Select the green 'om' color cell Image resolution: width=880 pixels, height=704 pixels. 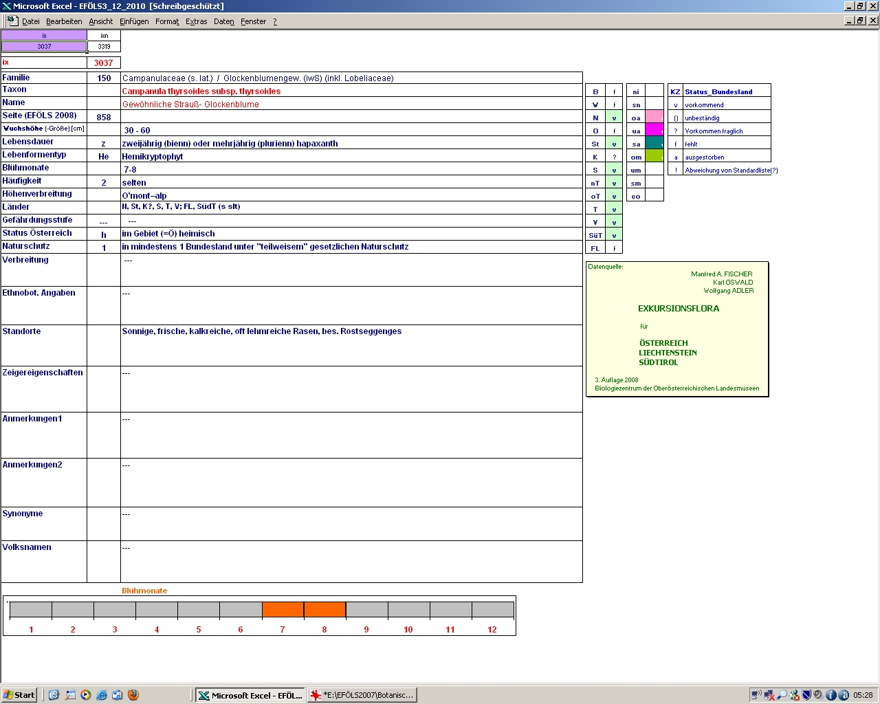click(654, 156)
